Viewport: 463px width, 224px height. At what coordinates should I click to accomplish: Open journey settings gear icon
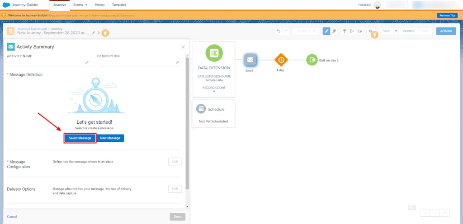pos(370,31)
